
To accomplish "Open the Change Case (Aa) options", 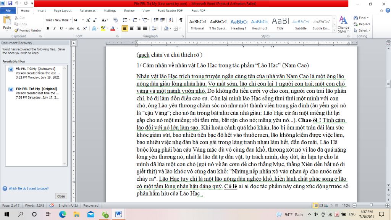I will (x=105, y=20).
